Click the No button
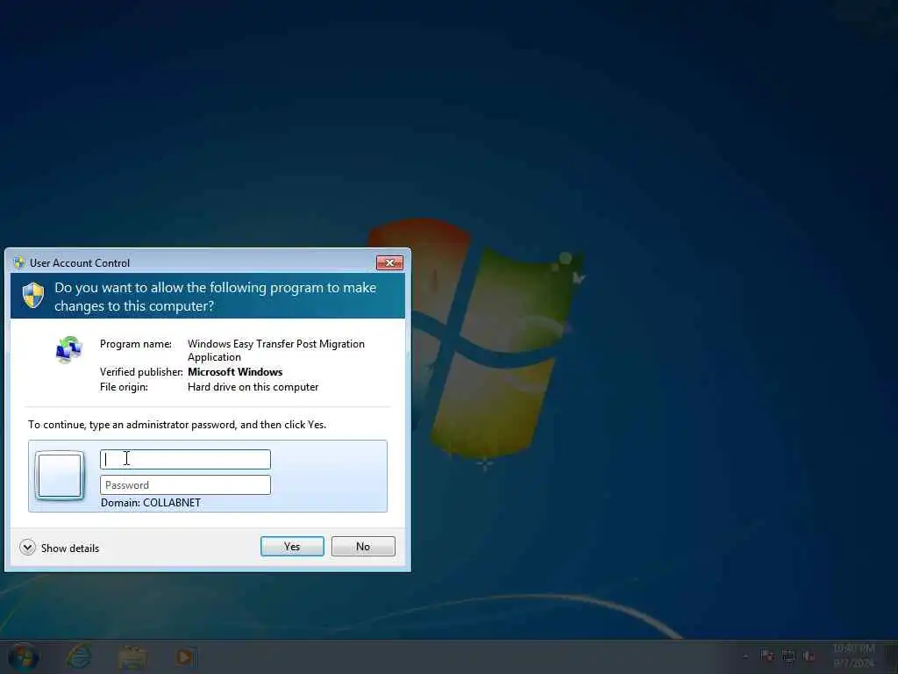Viewport: 898px width, 674px height. click(x=363, y=546)
